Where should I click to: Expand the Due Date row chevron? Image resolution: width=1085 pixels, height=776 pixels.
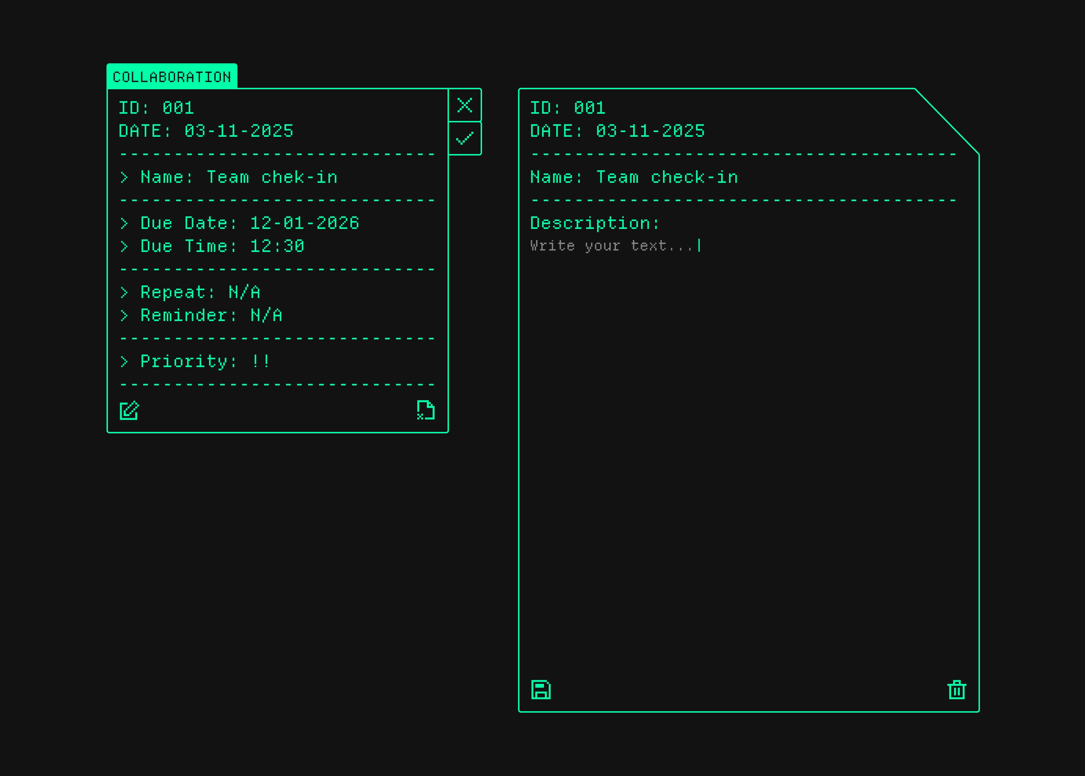click(124, 224)
